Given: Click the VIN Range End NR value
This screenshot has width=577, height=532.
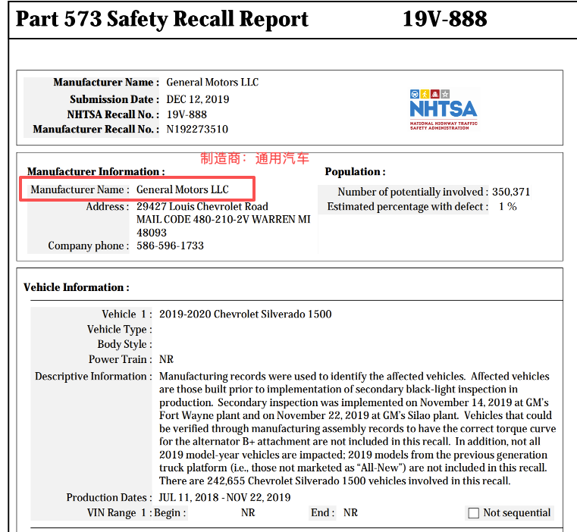Looking at the screenshot, I should coord(350,513).
